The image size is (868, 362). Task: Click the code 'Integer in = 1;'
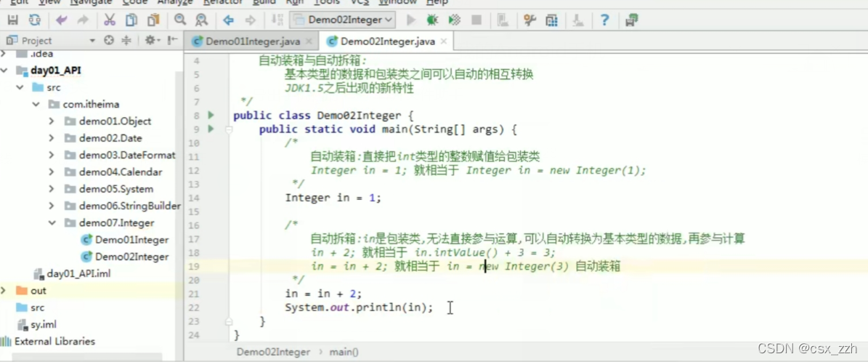pyautogui.click(x=333, y=198)
